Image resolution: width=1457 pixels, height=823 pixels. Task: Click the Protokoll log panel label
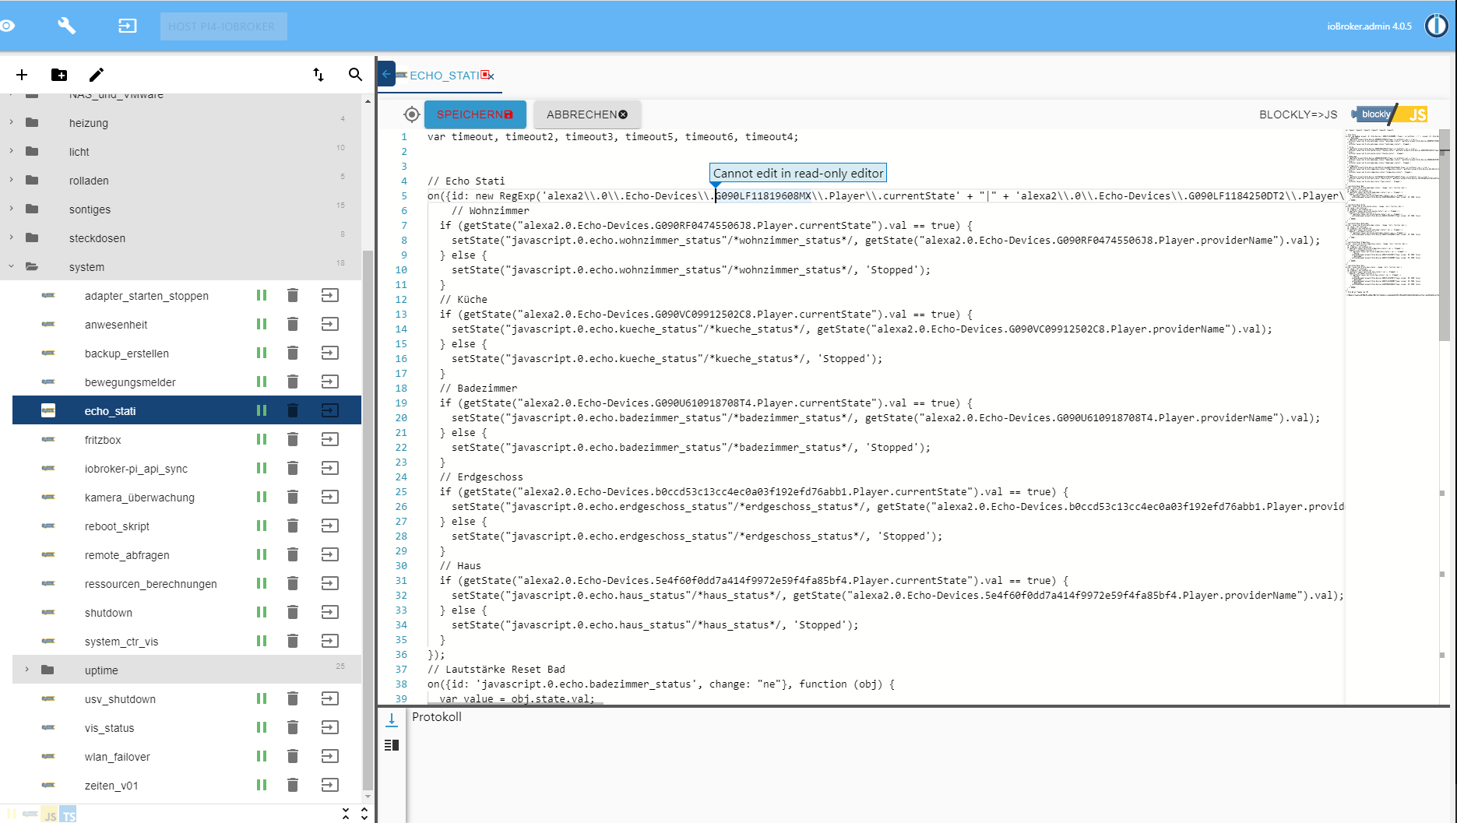tap(437, 717)
